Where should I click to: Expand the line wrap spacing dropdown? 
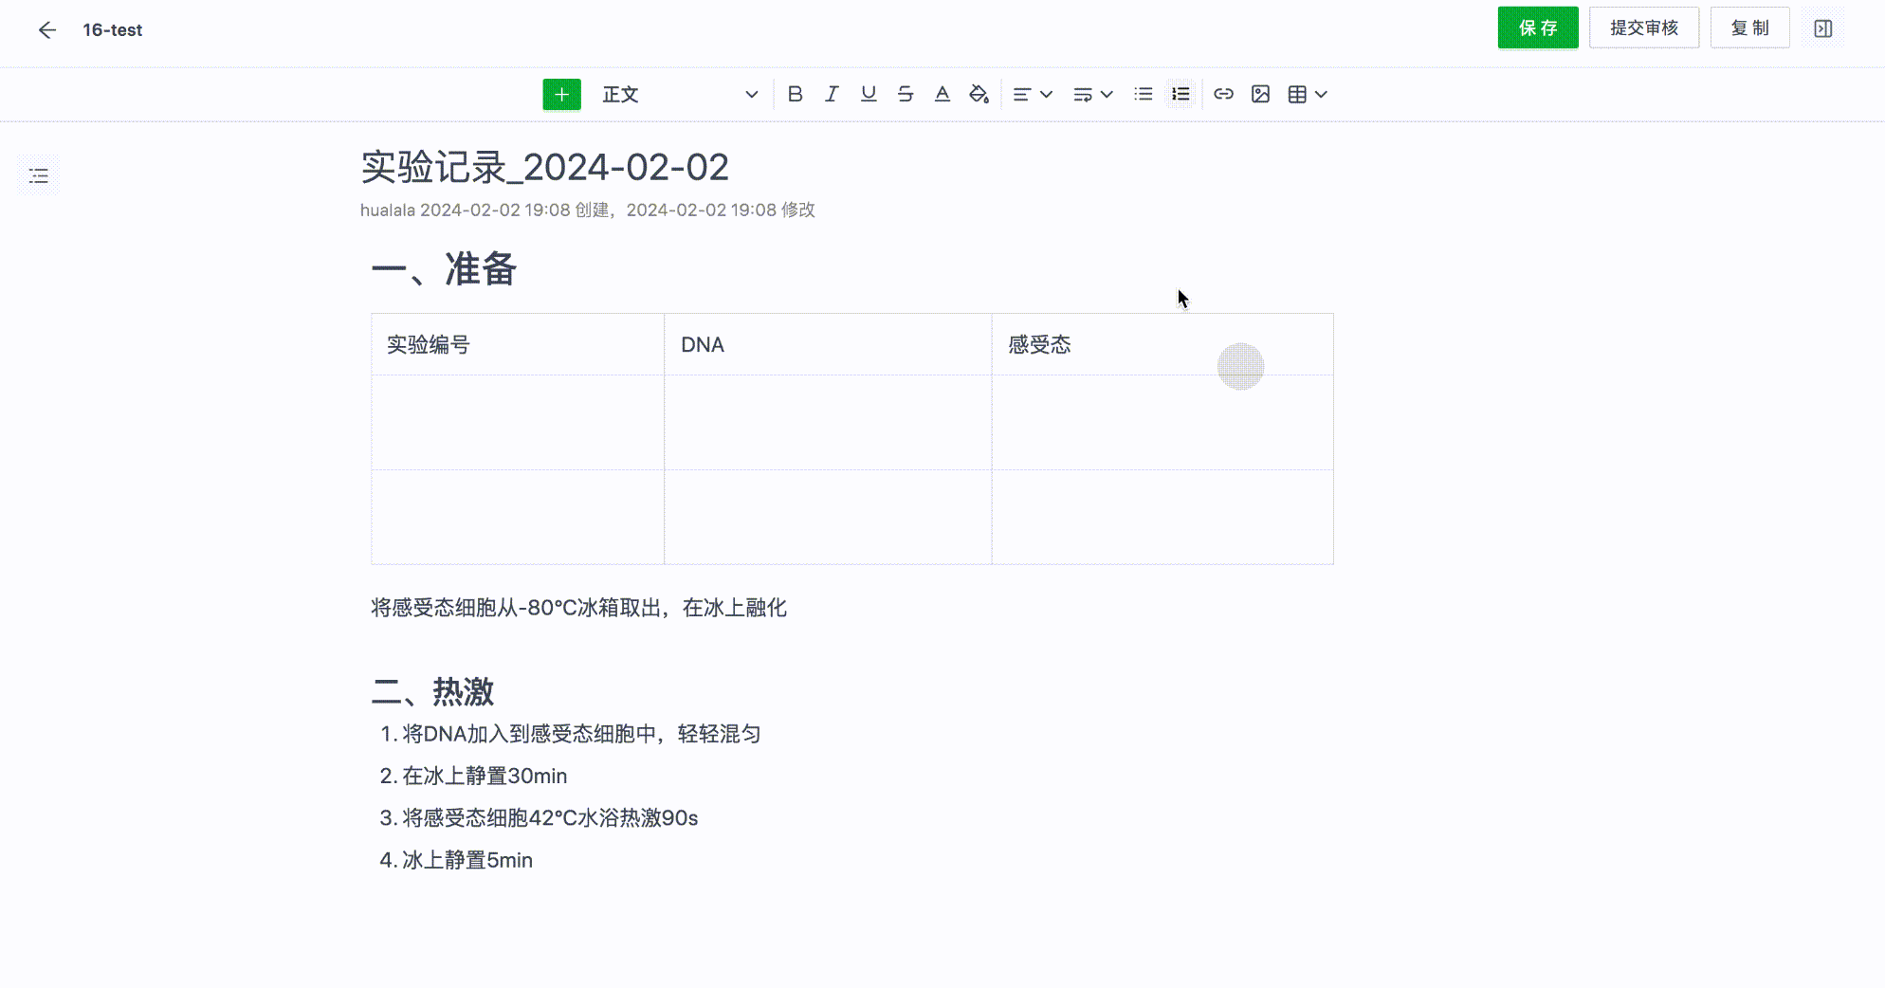click(1092, 94)
